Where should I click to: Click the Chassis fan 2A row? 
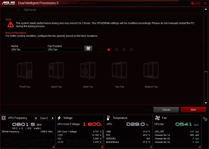tap(177, 139)
